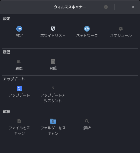Open the 解析 magnifier icon
Image resolution: width=140 pixels, height=153 pixels.
coord(87,121)
